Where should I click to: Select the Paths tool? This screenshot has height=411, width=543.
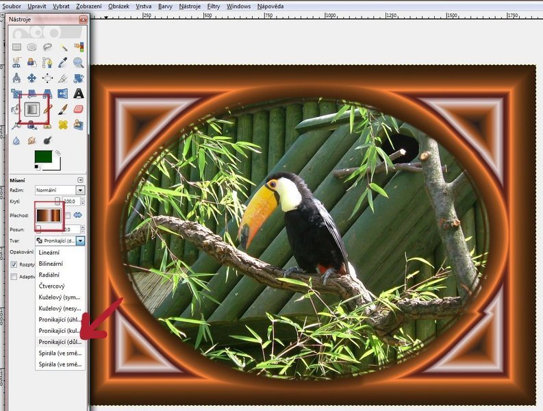(47, 62)
